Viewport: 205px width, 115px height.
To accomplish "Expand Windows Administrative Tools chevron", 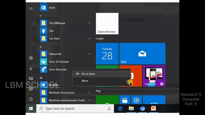I will click(89, 100).
